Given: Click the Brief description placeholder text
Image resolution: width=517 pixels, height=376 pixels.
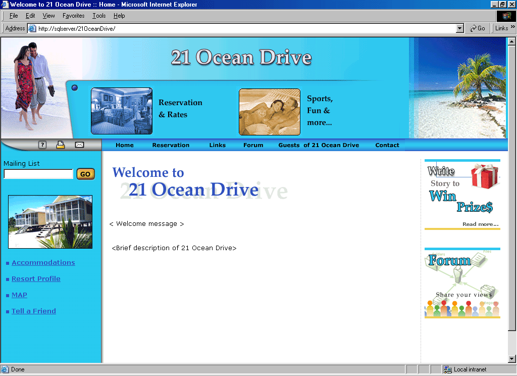Looking at the screenshot, I should click(174, 248).
